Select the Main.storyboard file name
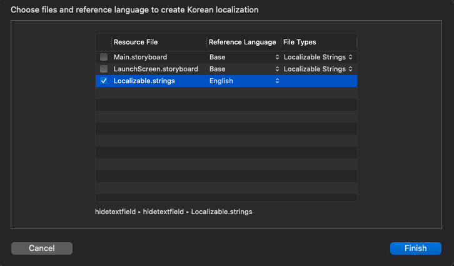The width and height of the screenshot is (454, 266). (140, 57)
